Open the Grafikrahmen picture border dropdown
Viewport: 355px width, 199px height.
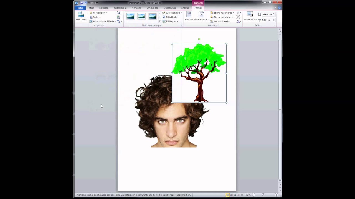coord(172,13)
